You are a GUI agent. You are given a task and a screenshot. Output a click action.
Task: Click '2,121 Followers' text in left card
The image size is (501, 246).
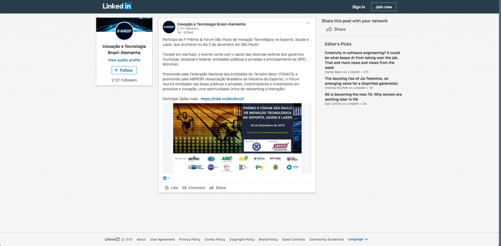point(124,80)
